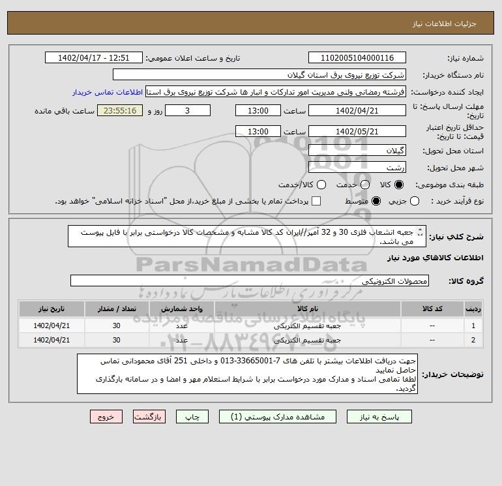
Task: Click the خروج exit button
Action: [106, 417]
